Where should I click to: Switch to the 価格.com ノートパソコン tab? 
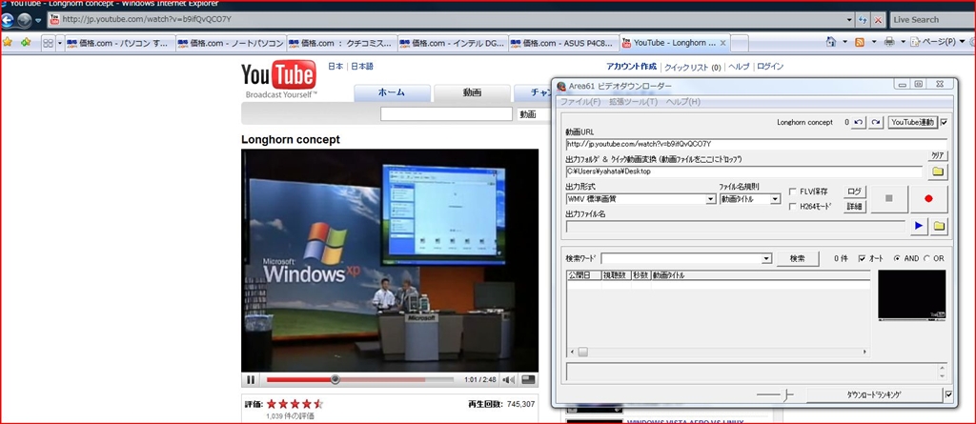[231, 43]
